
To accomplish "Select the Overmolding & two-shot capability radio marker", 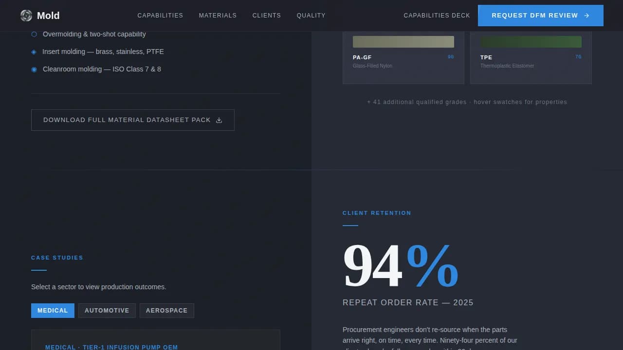I will (34, 34).
